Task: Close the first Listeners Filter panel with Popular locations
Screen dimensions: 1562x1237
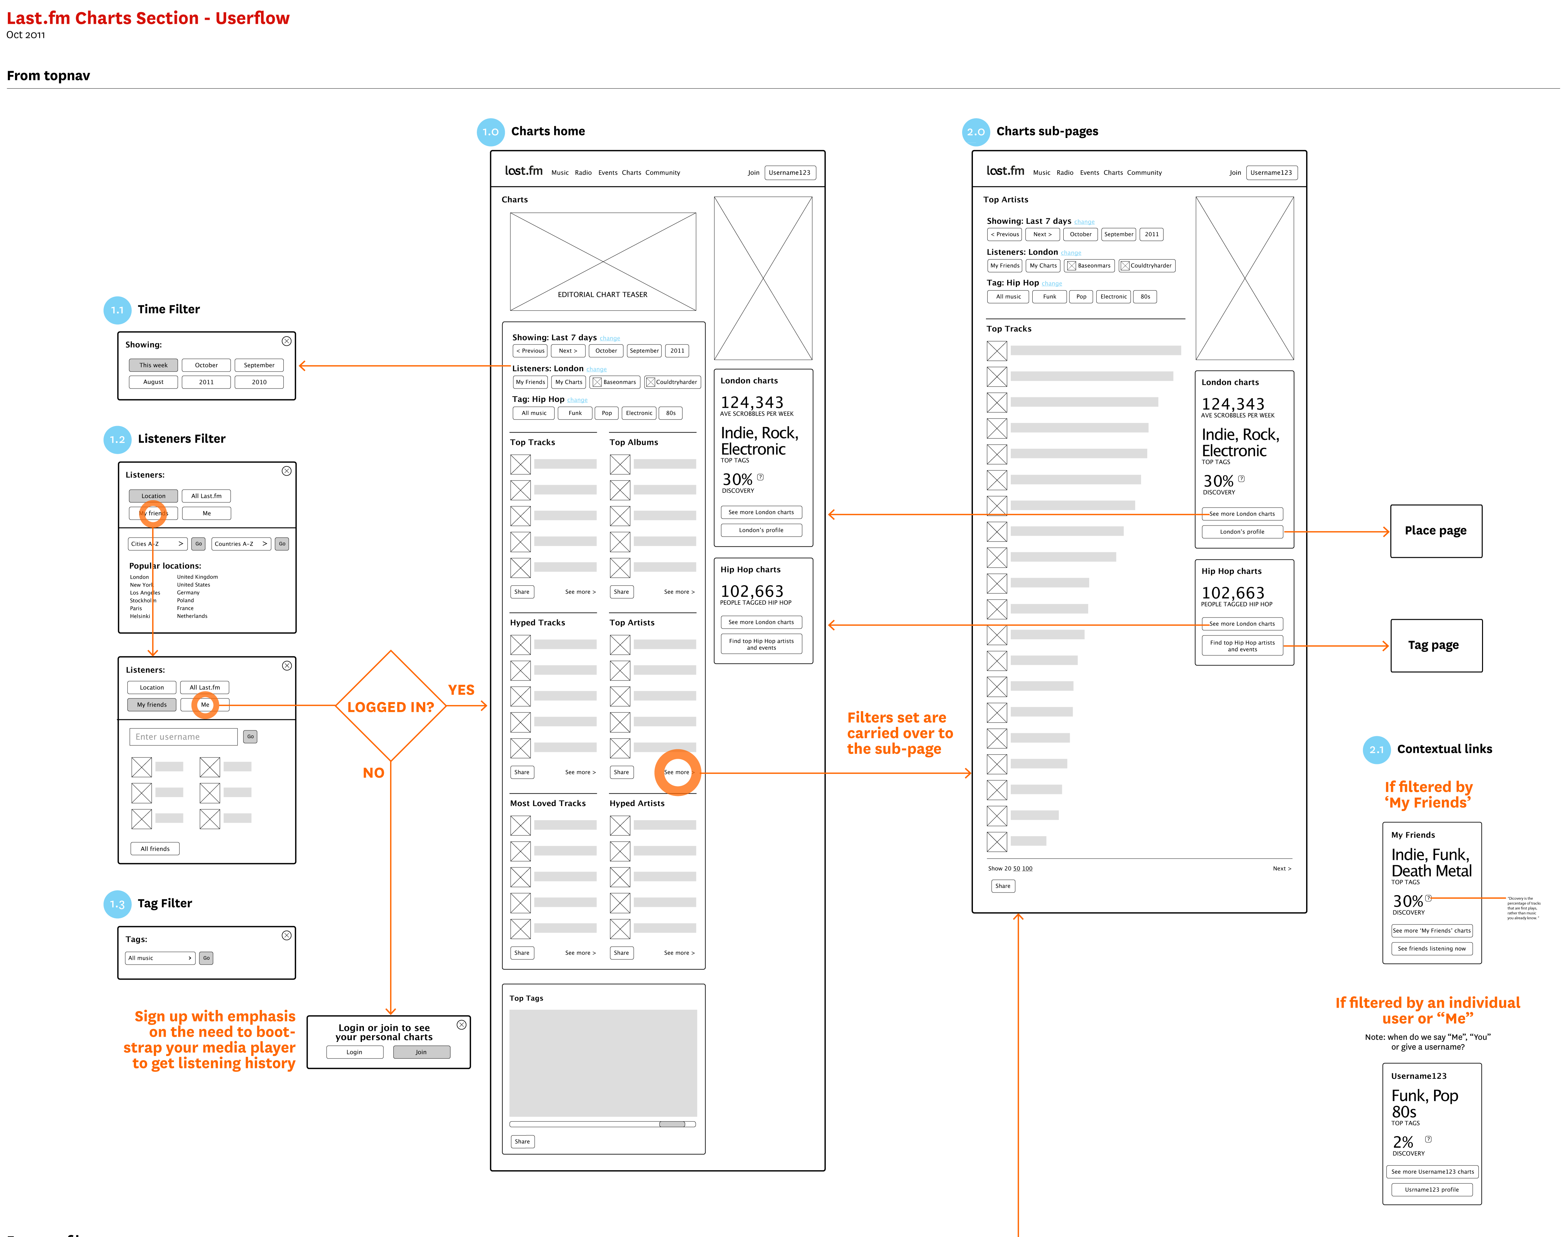Action: (x=286, y=471)
